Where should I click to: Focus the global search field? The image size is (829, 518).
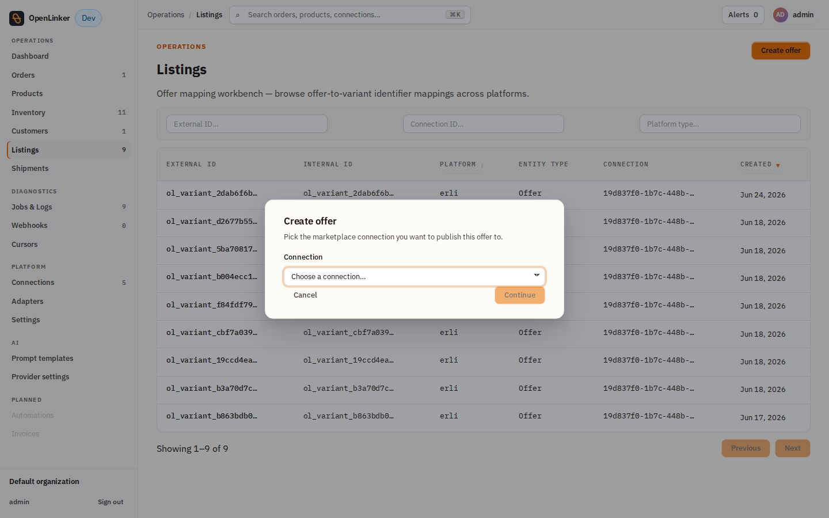(x=350, y=15)
